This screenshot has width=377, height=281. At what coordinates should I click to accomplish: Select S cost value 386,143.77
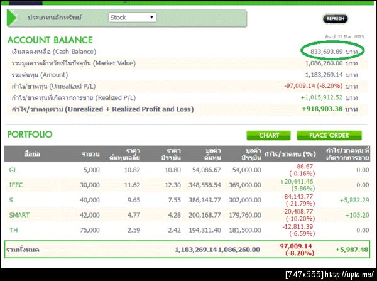click(x=205, y=200)
